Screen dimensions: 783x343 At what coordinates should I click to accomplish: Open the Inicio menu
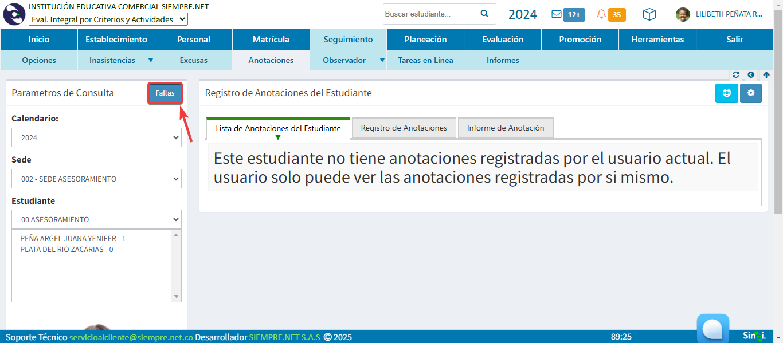tap(39, 40)
